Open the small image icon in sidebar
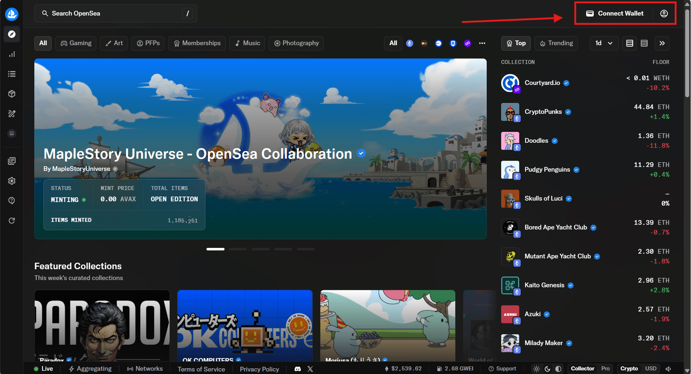Screen dimensions: 691x374 coord(12,134)
